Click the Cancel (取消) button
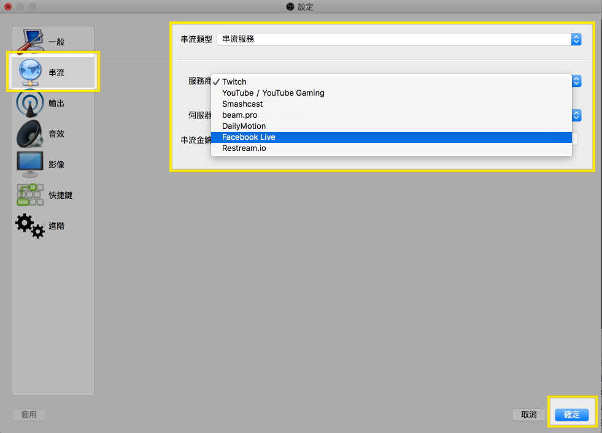The height and width of the screenshot is (433, 602). 529,415
